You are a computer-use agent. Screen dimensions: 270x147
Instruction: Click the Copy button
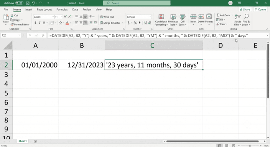(x=15, y=20)
